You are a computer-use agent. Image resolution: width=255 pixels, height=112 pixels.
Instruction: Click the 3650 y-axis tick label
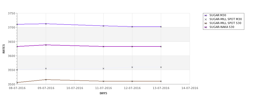12,42
